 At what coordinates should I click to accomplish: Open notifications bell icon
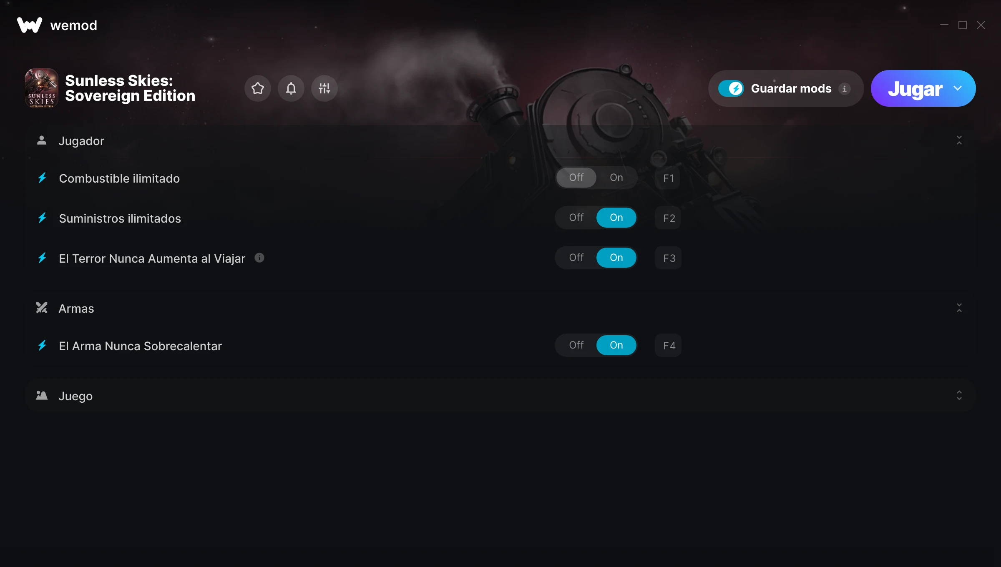291,88
